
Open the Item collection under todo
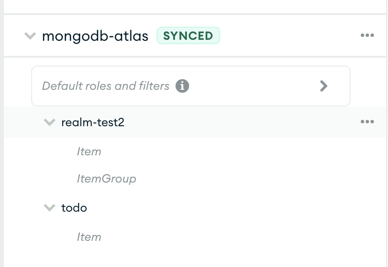89,237
